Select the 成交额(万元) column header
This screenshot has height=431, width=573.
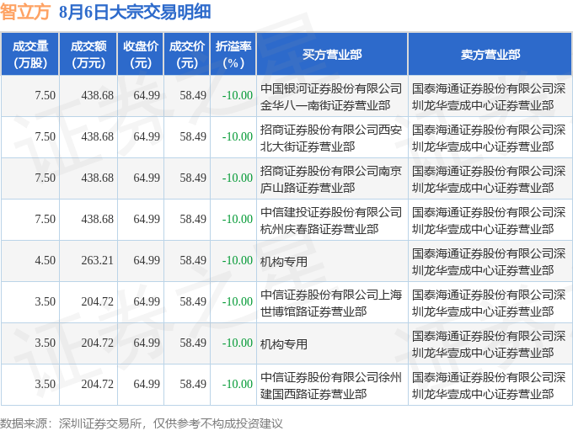(88, 55)
